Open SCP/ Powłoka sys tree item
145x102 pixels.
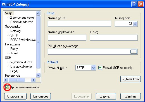click(x=23, y=40)
